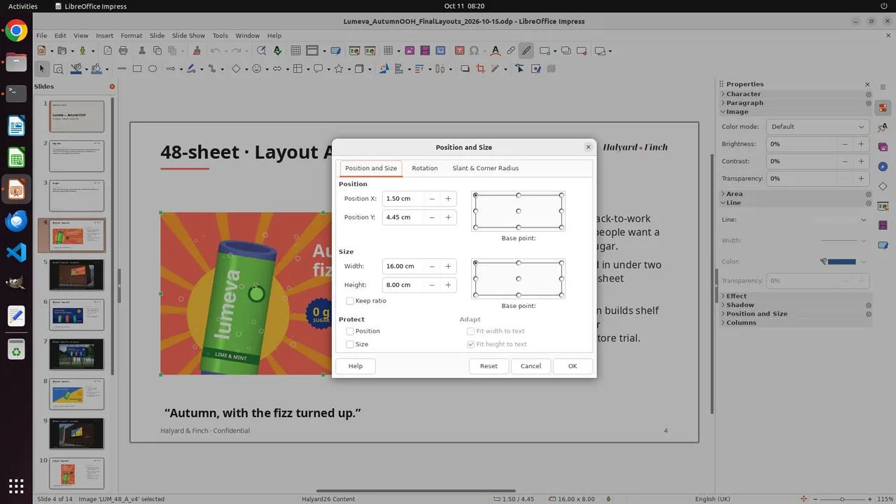Image resolution: width=896 pixels, height=504 pixels.
Task: Open the sidebar Gallery deck icon
Action: click(x=883, y=147)
